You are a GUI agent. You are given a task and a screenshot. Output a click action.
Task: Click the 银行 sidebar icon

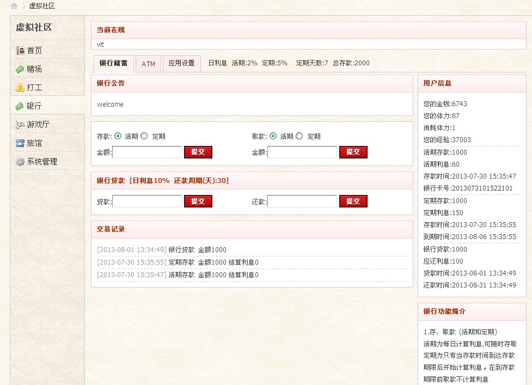click(x=20, y=106)
